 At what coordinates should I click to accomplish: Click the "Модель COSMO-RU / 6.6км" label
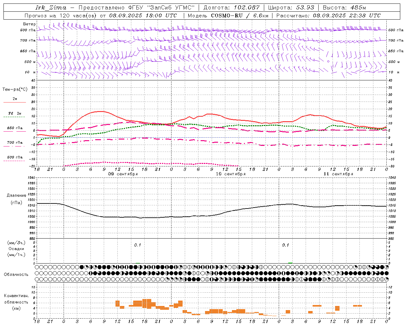pos(228,16)
